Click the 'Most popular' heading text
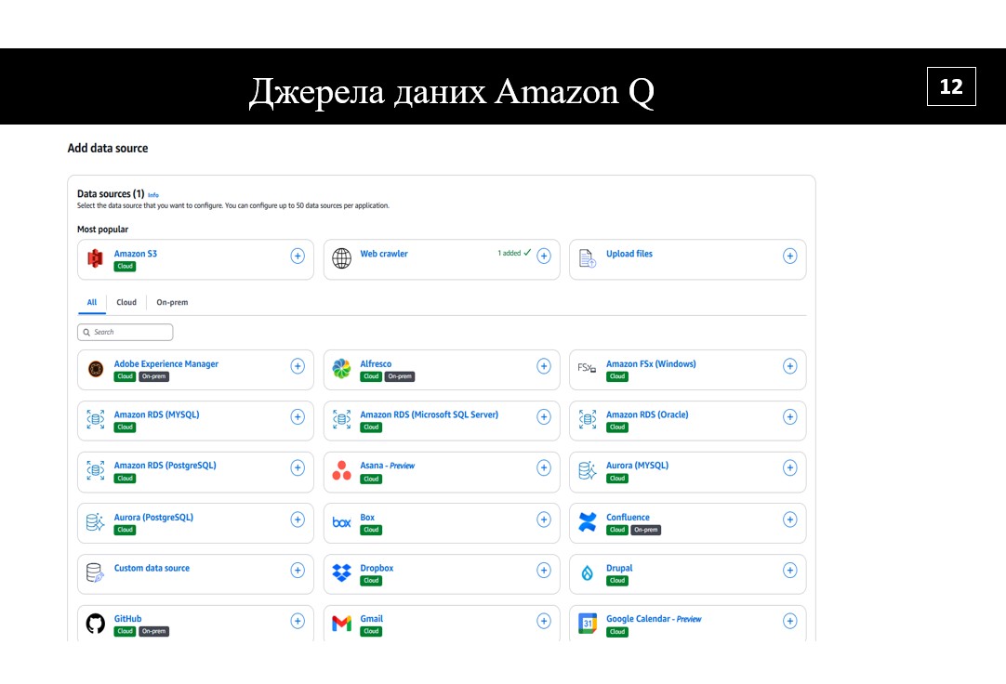 [102, 230]
